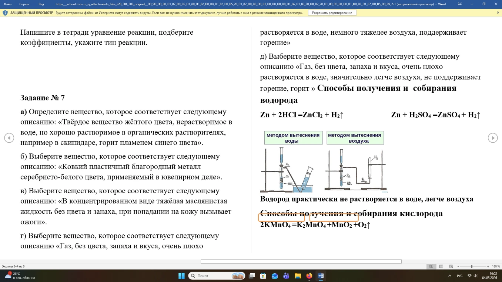
Task: Open the Сервис menu
Action: coord(24,4)
